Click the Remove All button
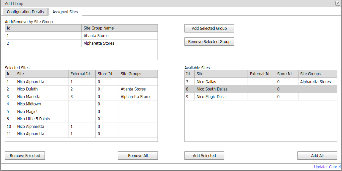 point(138,155)
